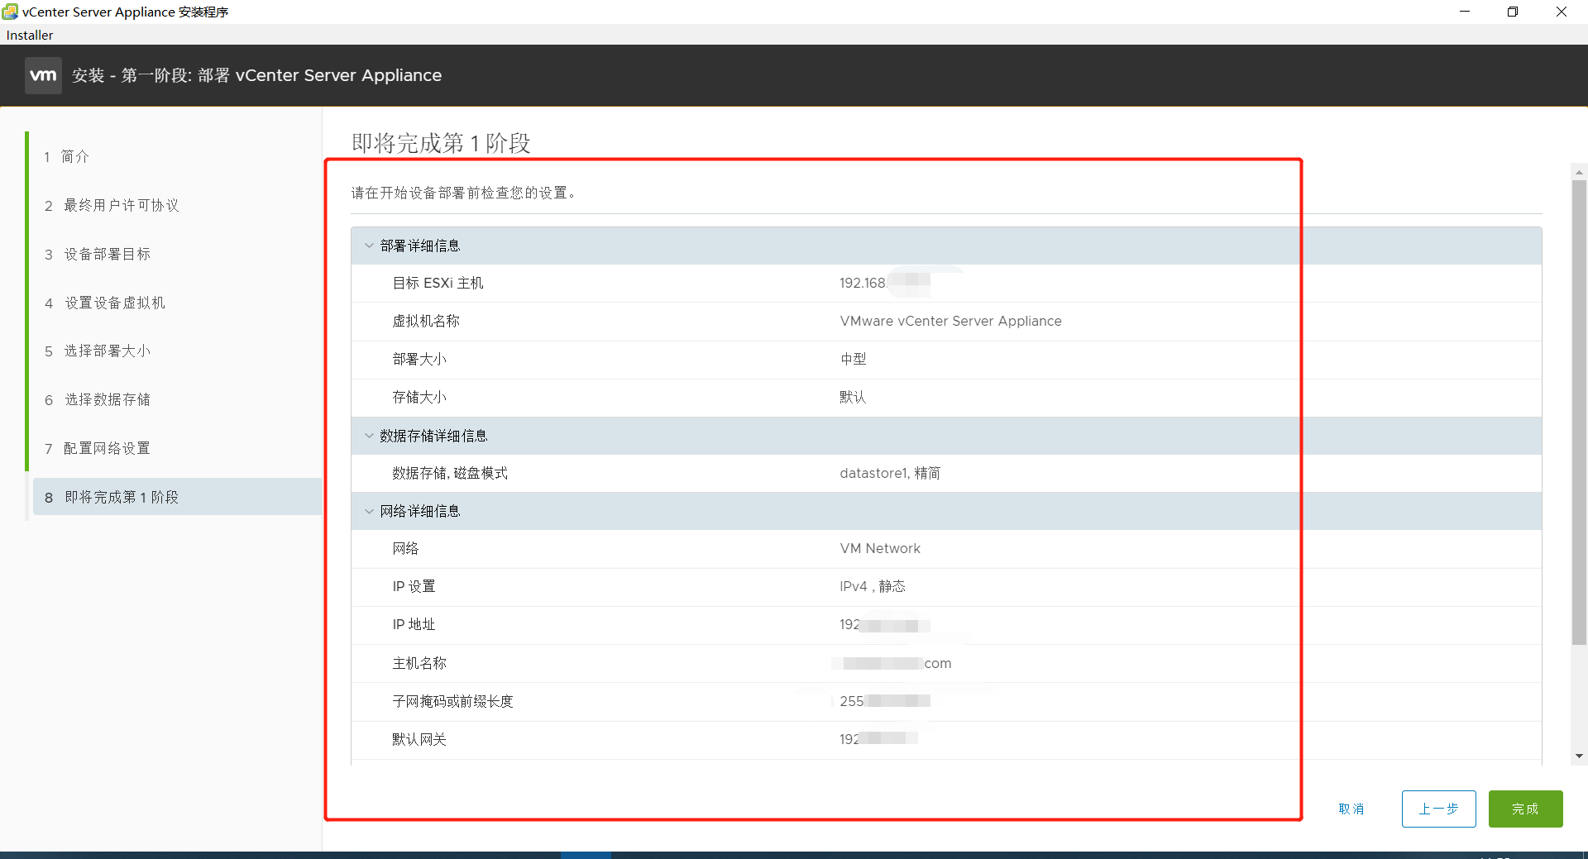Collapse the 网络详细信息 section

tap(368, 510)
